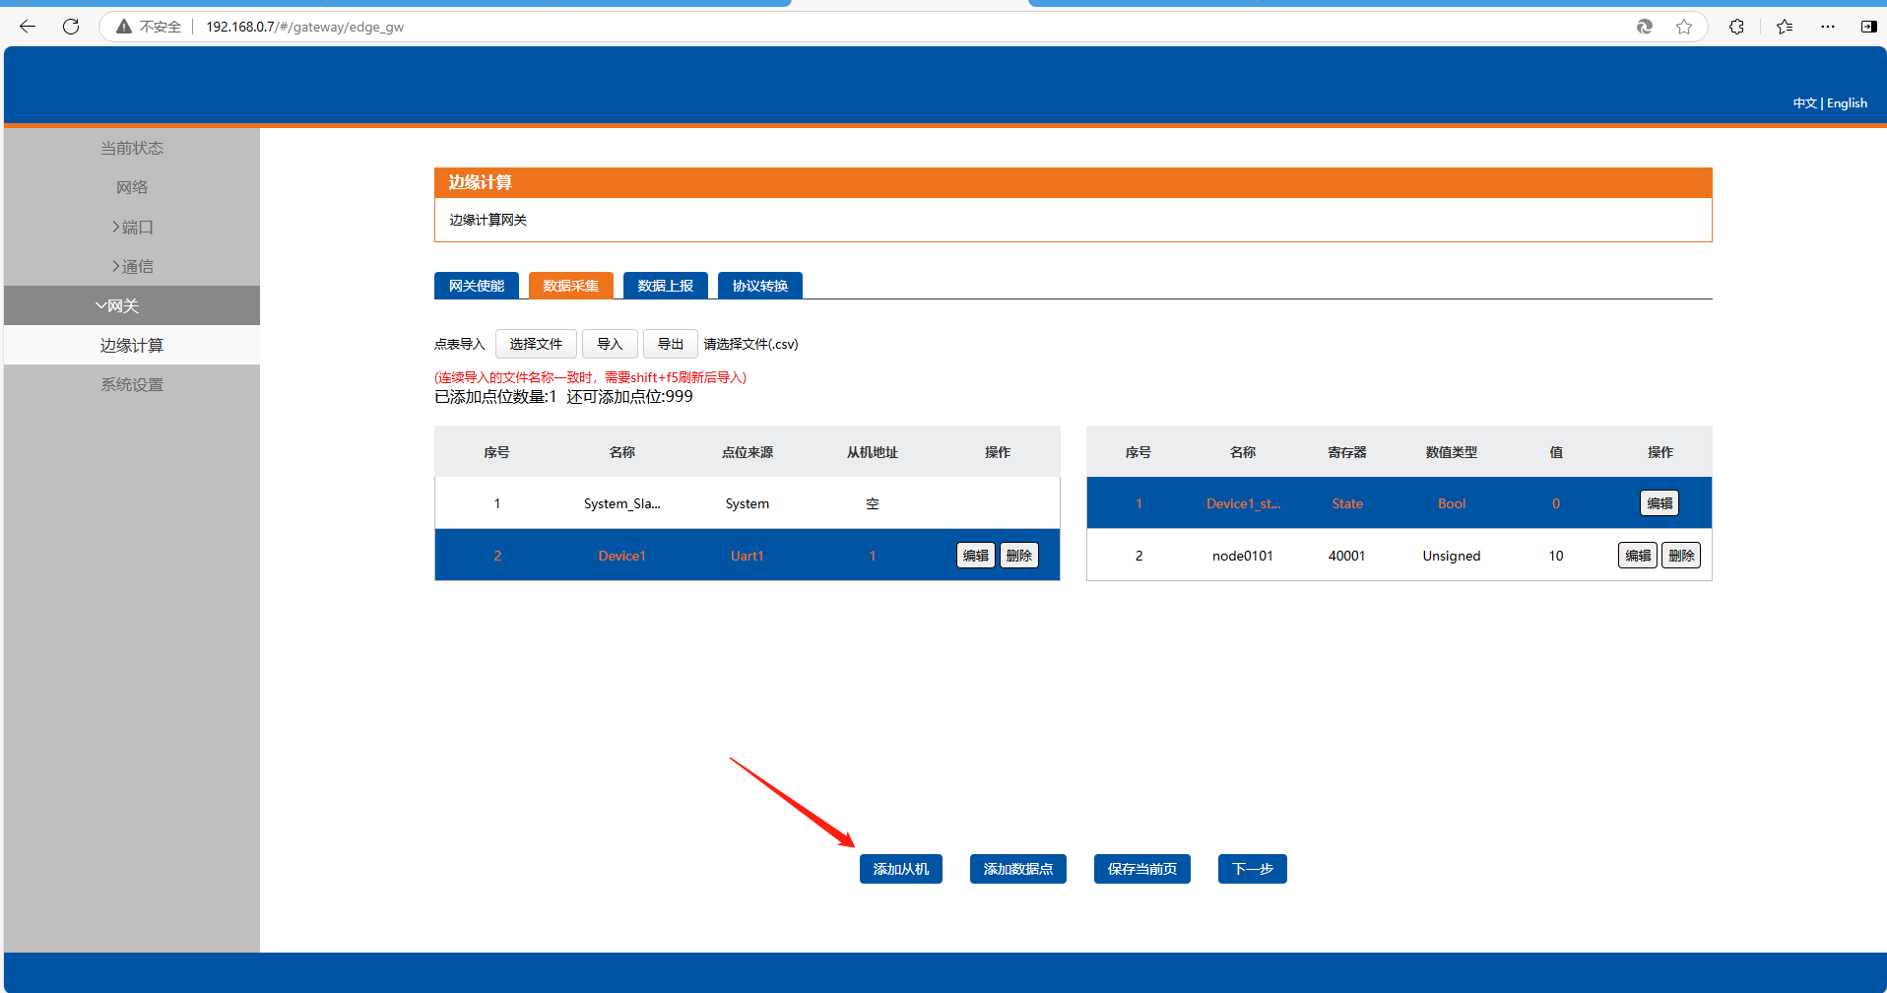The height and width of the screenshot is (993, 1887).
Task: Delete the node0101 data point row
Action: [1681, 556]
